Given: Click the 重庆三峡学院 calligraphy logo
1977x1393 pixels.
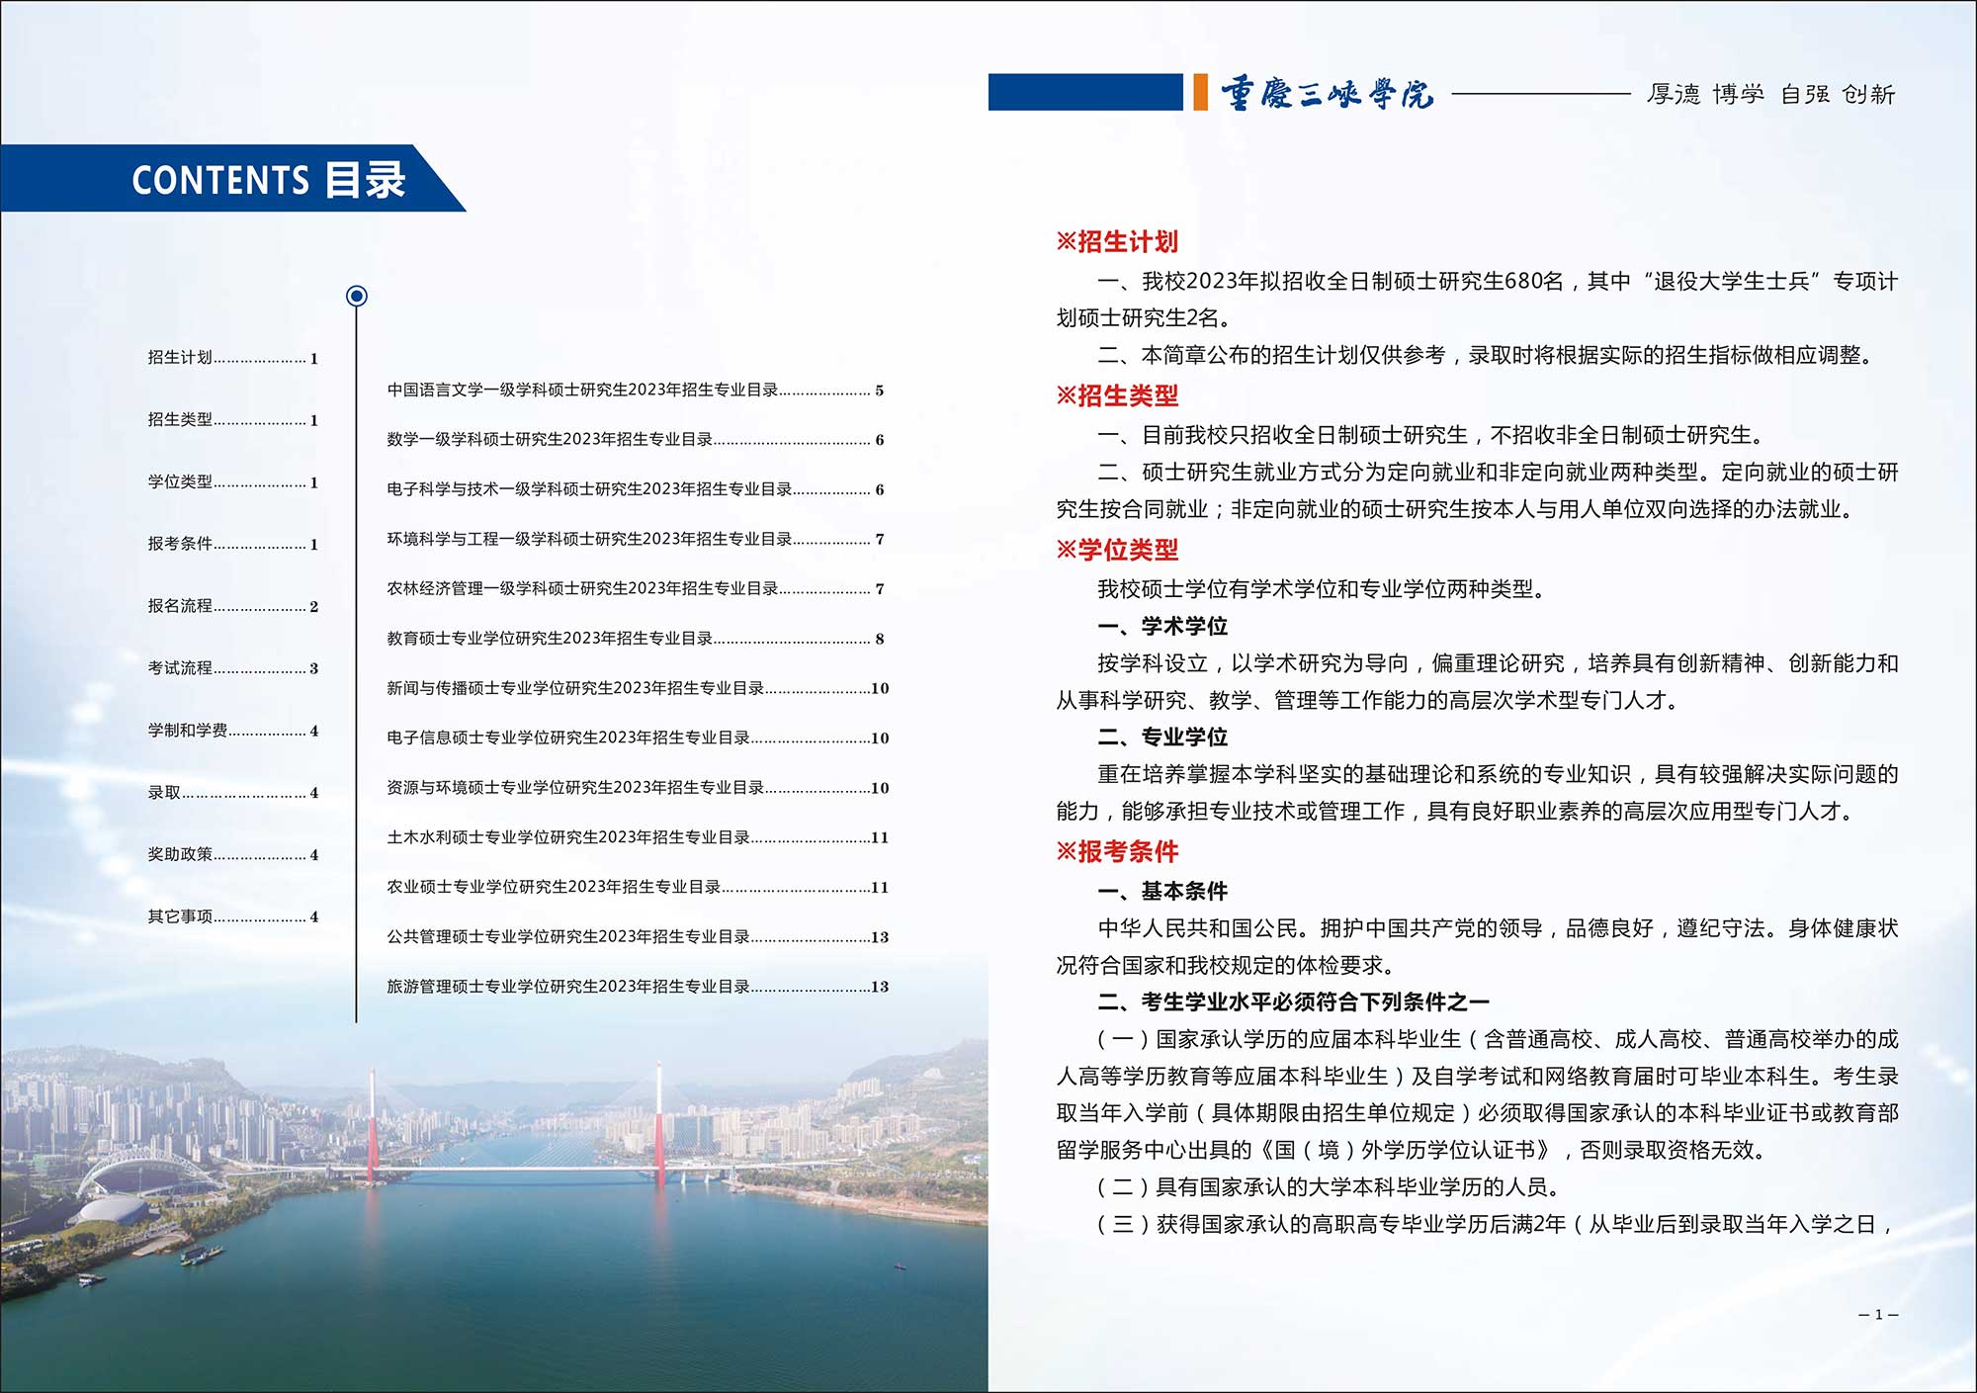Looking at the screenshot, I should click(x=1327, y=94).
